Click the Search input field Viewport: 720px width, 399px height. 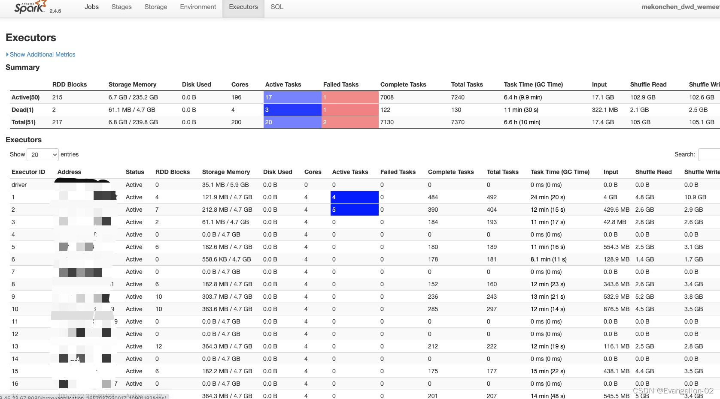click(709, 154)
